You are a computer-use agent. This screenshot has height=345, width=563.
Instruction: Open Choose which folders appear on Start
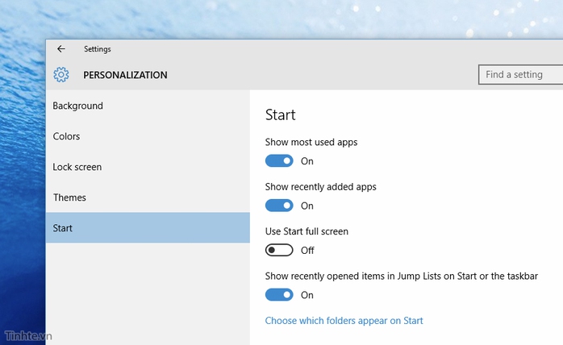coord(344,320)
